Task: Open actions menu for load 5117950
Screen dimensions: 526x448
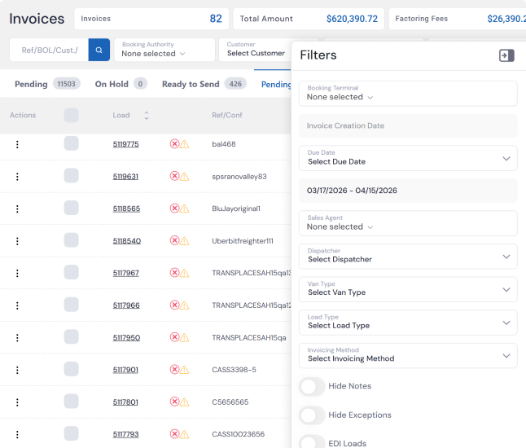Action: pos(17,337)
